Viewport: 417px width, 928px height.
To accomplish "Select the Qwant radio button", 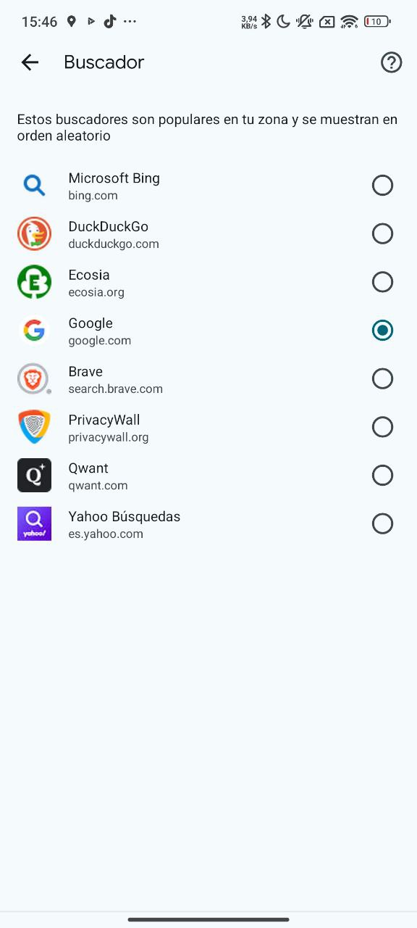I will click(x=382, y=475).
